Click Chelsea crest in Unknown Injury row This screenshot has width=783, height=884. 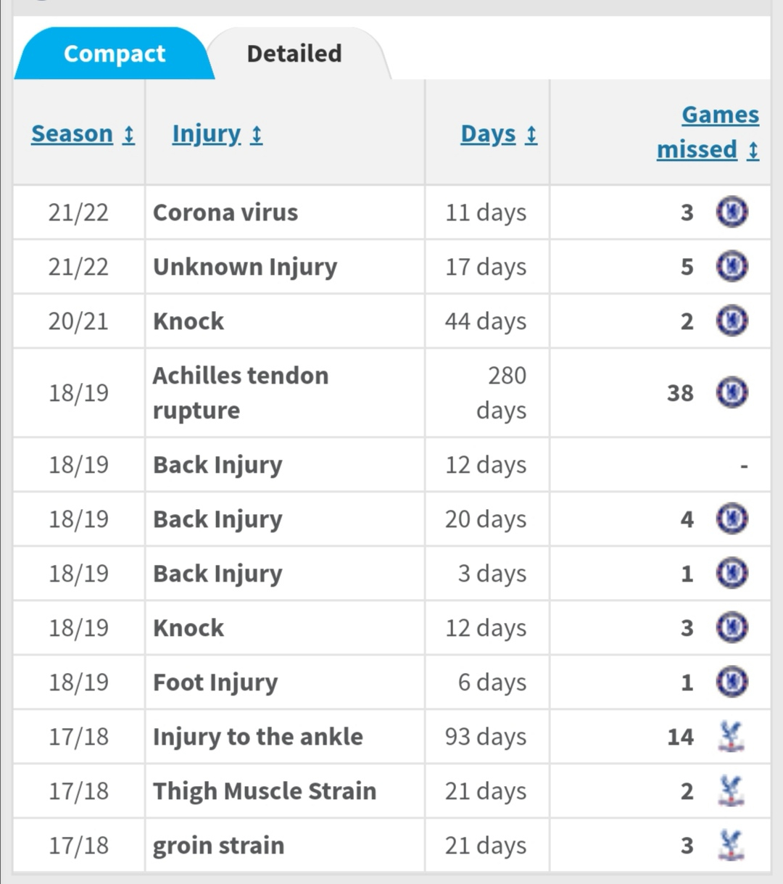(732, 267)
